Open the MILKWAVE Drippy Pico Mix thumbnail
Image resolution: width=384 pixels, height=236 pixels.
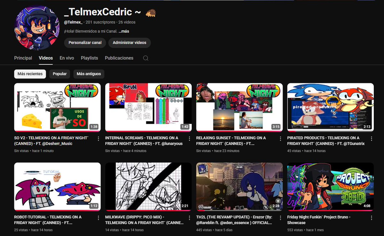click(148, 187)
